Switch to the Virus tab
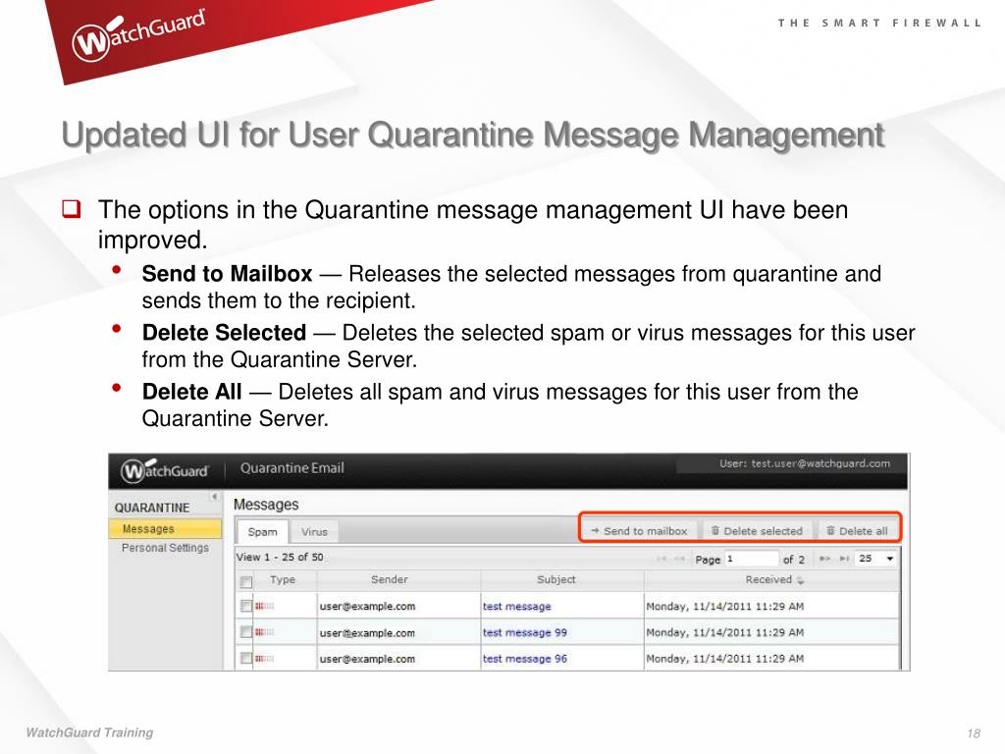This screenshot has width=1005, height=754. 314,532
